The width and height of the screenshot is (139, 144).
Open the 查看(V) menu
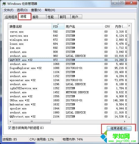tap(36, 10)
